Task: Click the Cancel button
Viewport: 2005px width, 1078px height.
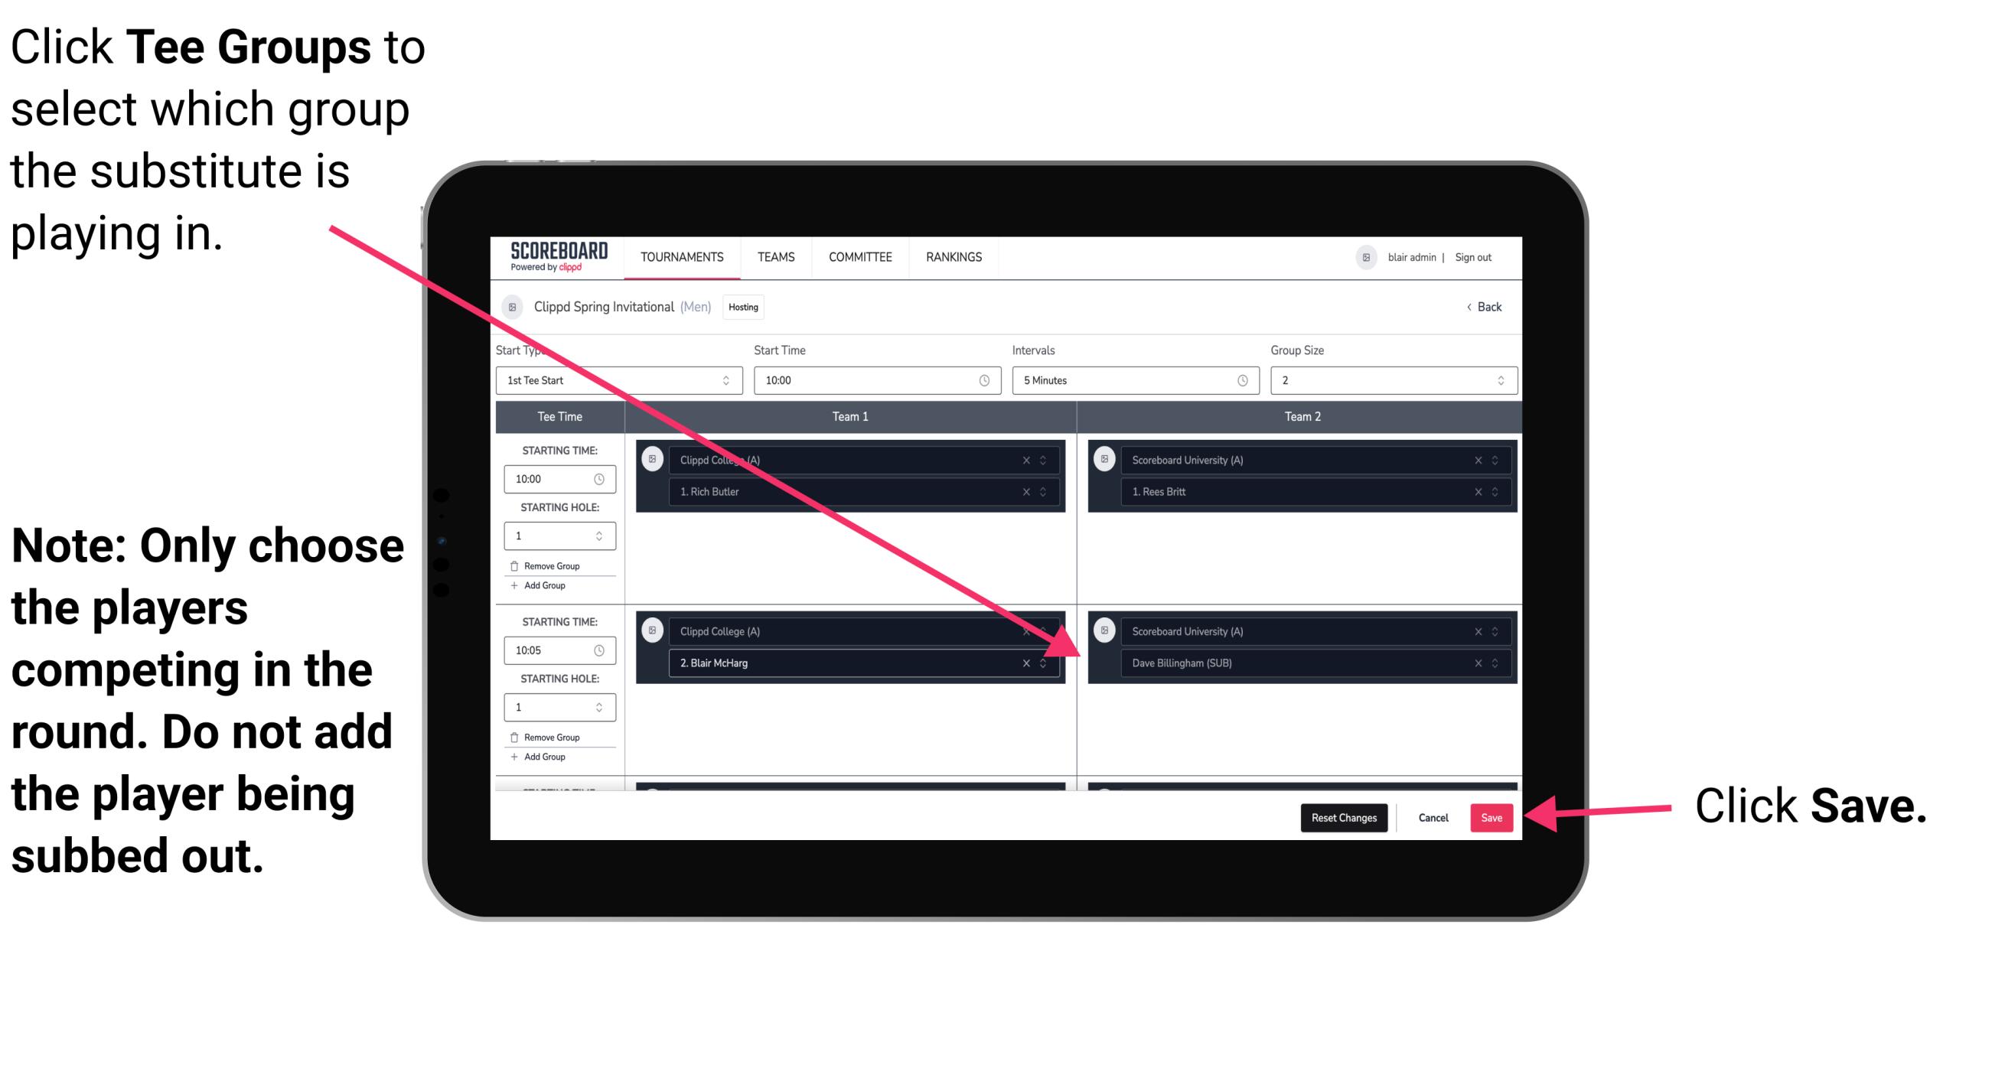Action: 1431,816
